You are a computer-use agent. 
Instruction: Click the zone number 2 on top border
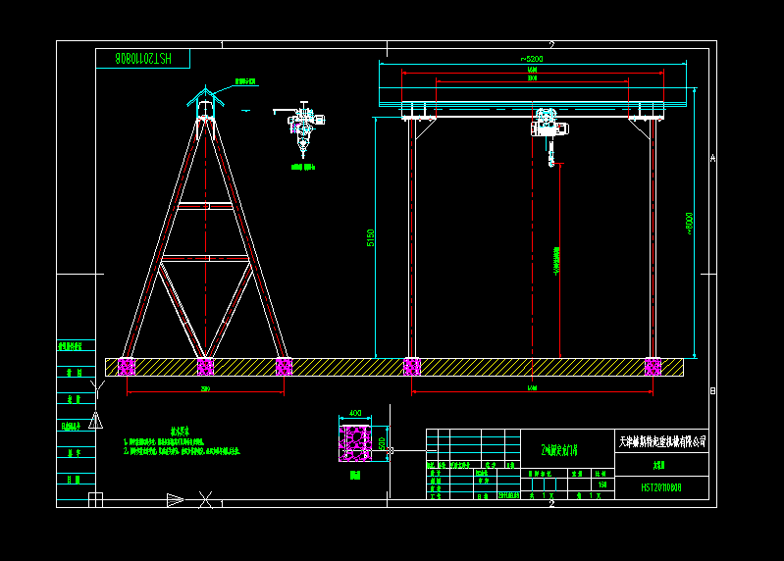tap(552, 44)
